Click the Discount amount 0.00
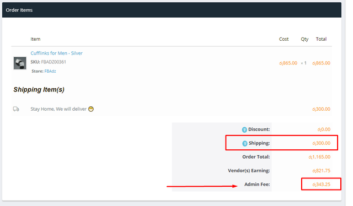This screenshot has width=353, height=206. pos(324,129)
